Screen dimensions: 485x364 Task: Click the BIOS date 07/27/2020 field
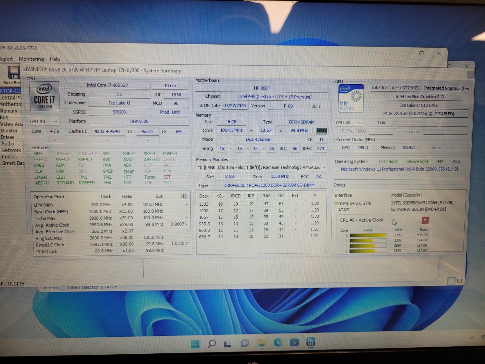click(235, 106)
